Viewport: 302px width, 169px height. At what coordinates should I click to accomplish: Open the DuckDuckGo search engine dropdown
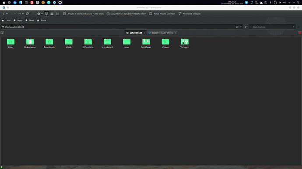[x=294, y=27]
